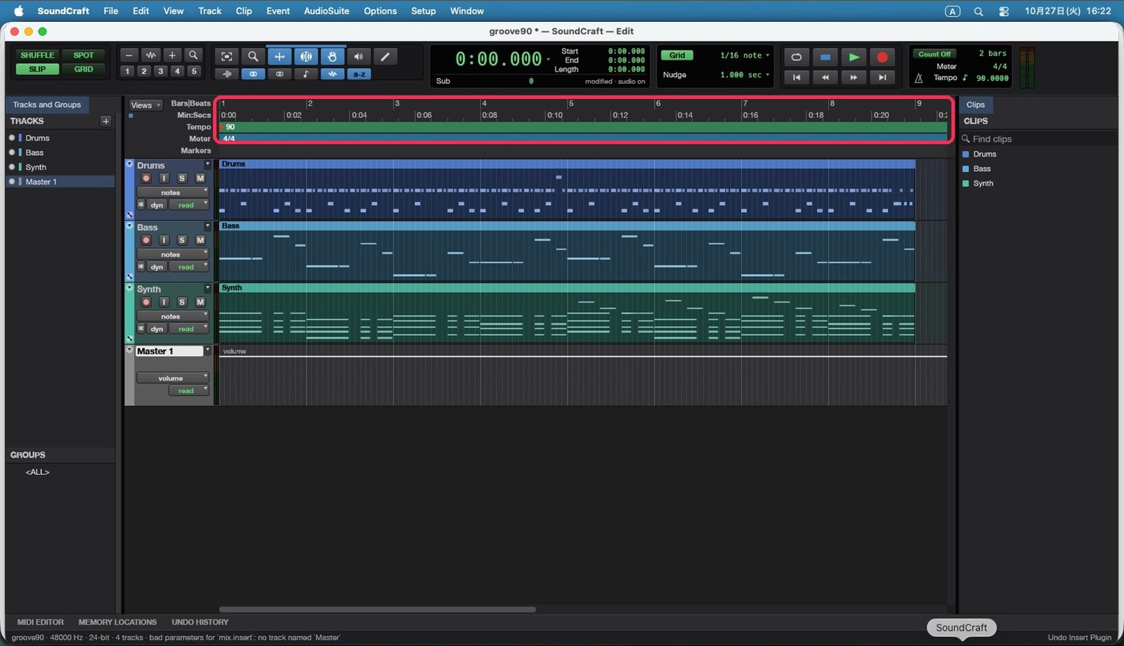Image resolution: width=1124 pixels, height=646 pixels.
Task: Start playback with the Play button
Action: (854, 57)
